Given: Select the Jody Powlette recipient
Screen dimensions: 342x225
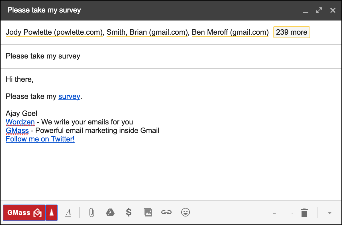Looking at the screenshot, I should 54,32.
